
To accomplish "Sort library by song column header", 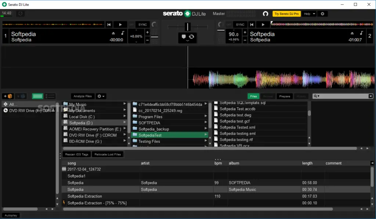I will [72, 163].
